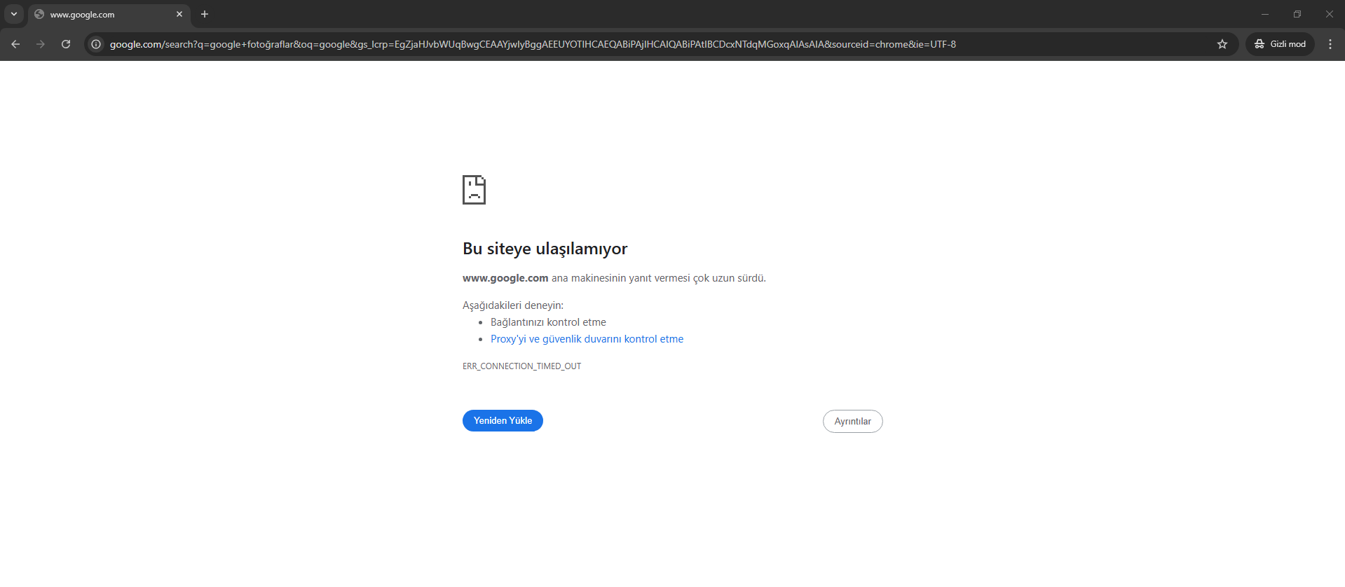The image size is (1345, 587).
Task: Open the Gizli mod incognito indicator
Action: 1280,44
